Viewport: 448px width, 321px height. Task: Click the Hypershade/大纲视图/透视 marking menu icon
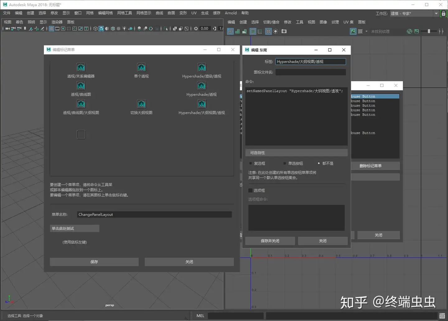[202, 104]
